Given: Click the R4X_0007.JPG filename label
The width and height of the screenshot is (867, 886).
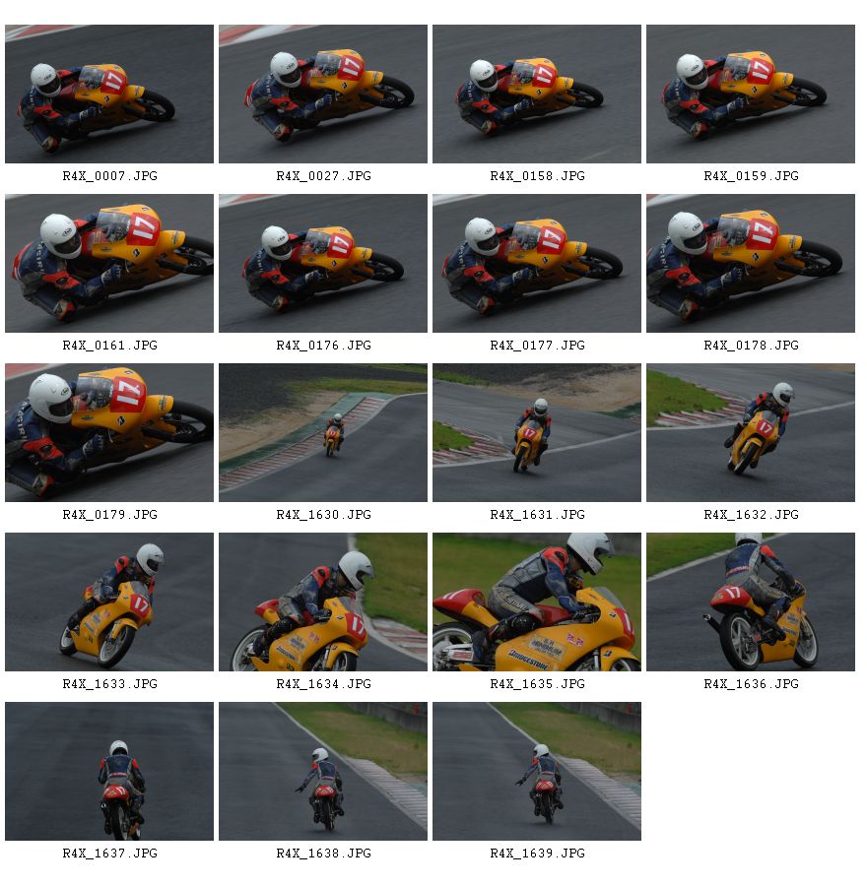Looking at the screenshot, I should (x=109, y=176).
